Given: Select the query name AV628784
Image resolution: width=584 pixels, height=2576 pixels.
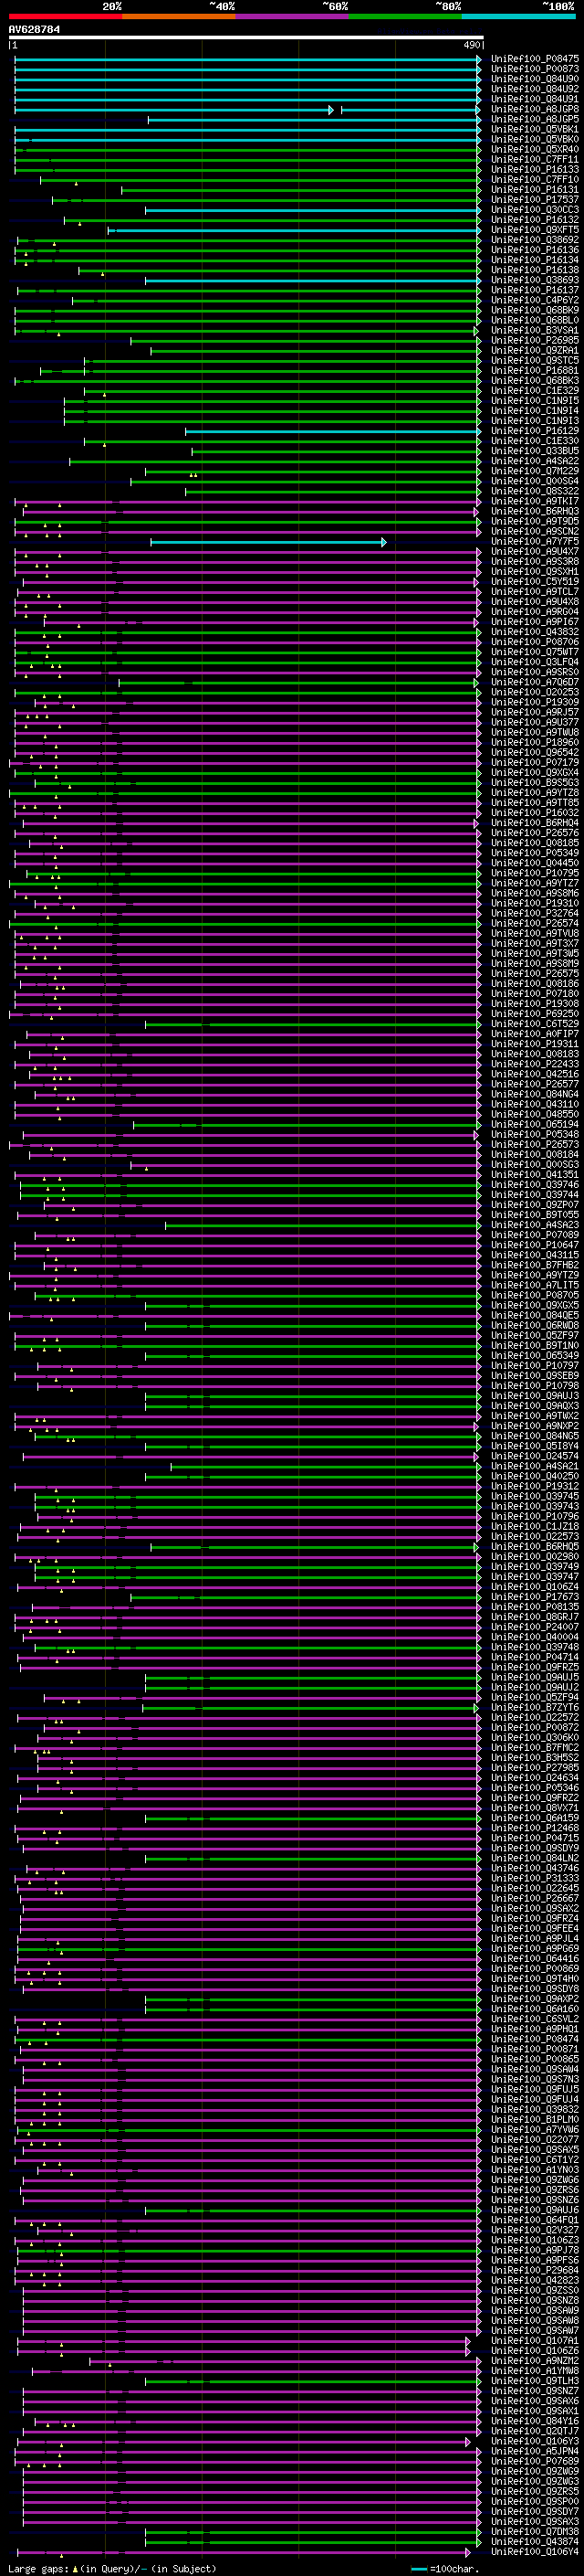Looking at the screenshot, I should [x=34, y=29].
